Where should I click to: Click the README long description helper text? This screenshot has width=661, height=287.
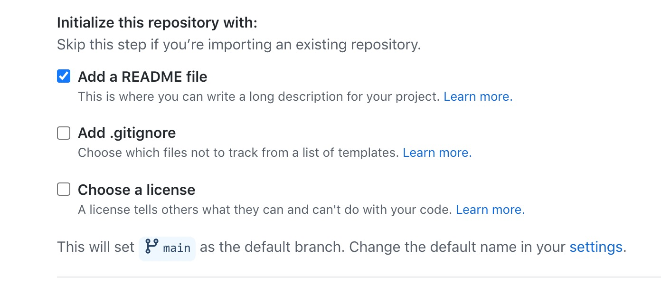tap(259, 96)
